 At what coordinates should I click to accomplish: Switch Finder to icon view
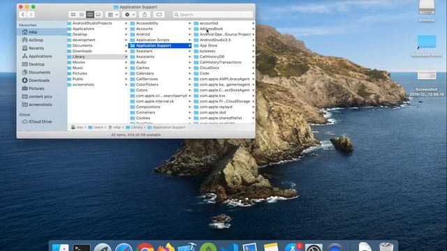tap(73, 15)
